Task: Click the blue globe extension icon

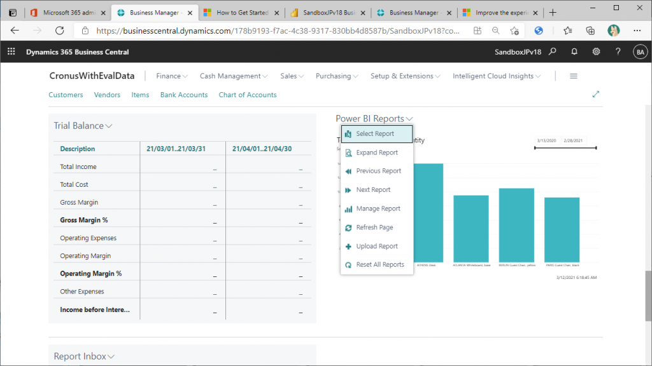Action: pos(539,30)
